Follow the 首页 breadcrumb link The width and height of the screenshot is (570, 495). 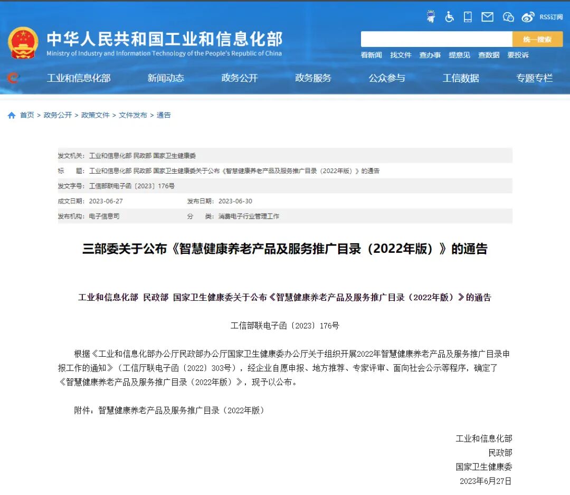pos(27,115)
